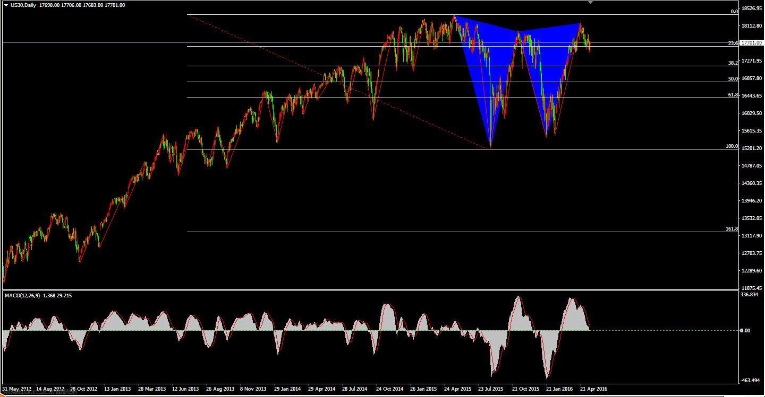
Task: Click the 8 Nov 2013 date label
Action: [x=254, y=389]
